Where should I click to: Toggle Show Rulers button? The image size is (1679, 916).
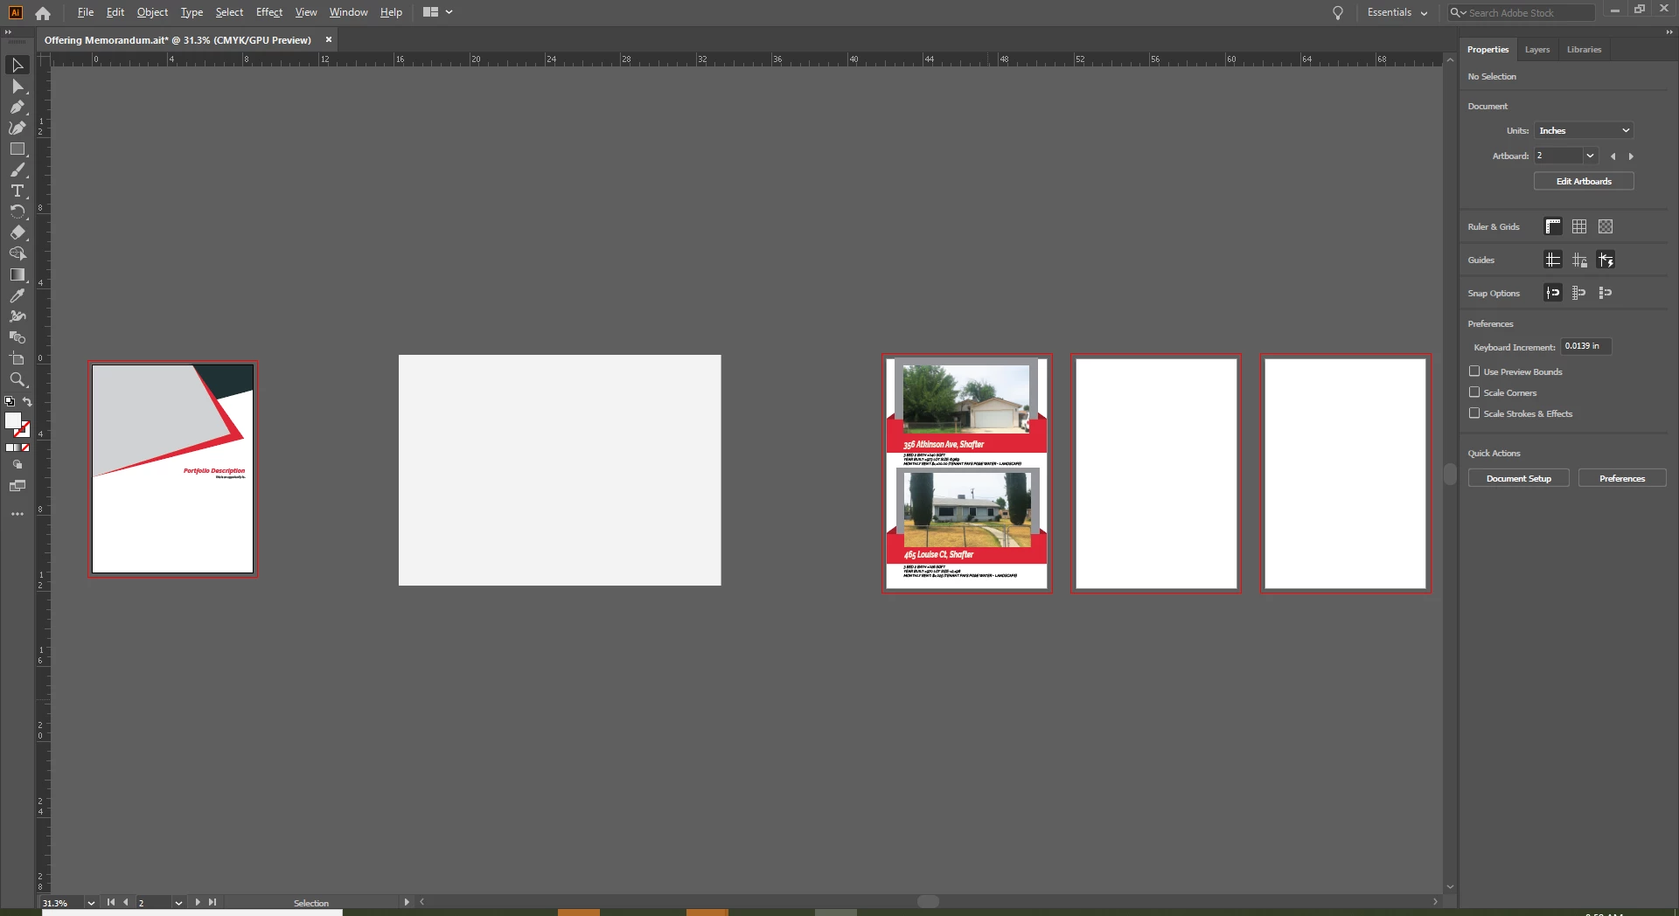coord(1553,227)
